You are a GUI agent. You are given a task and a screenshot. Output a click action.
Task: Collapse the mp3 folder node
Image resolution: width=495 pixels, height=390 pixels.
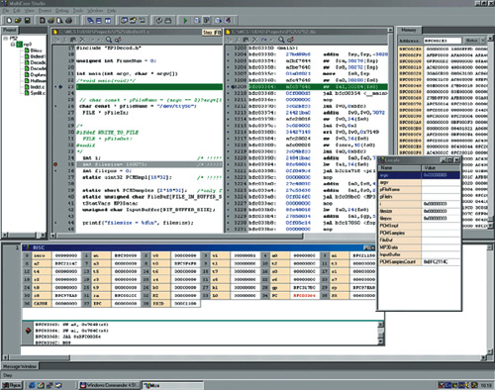click(x=13, y=44)
